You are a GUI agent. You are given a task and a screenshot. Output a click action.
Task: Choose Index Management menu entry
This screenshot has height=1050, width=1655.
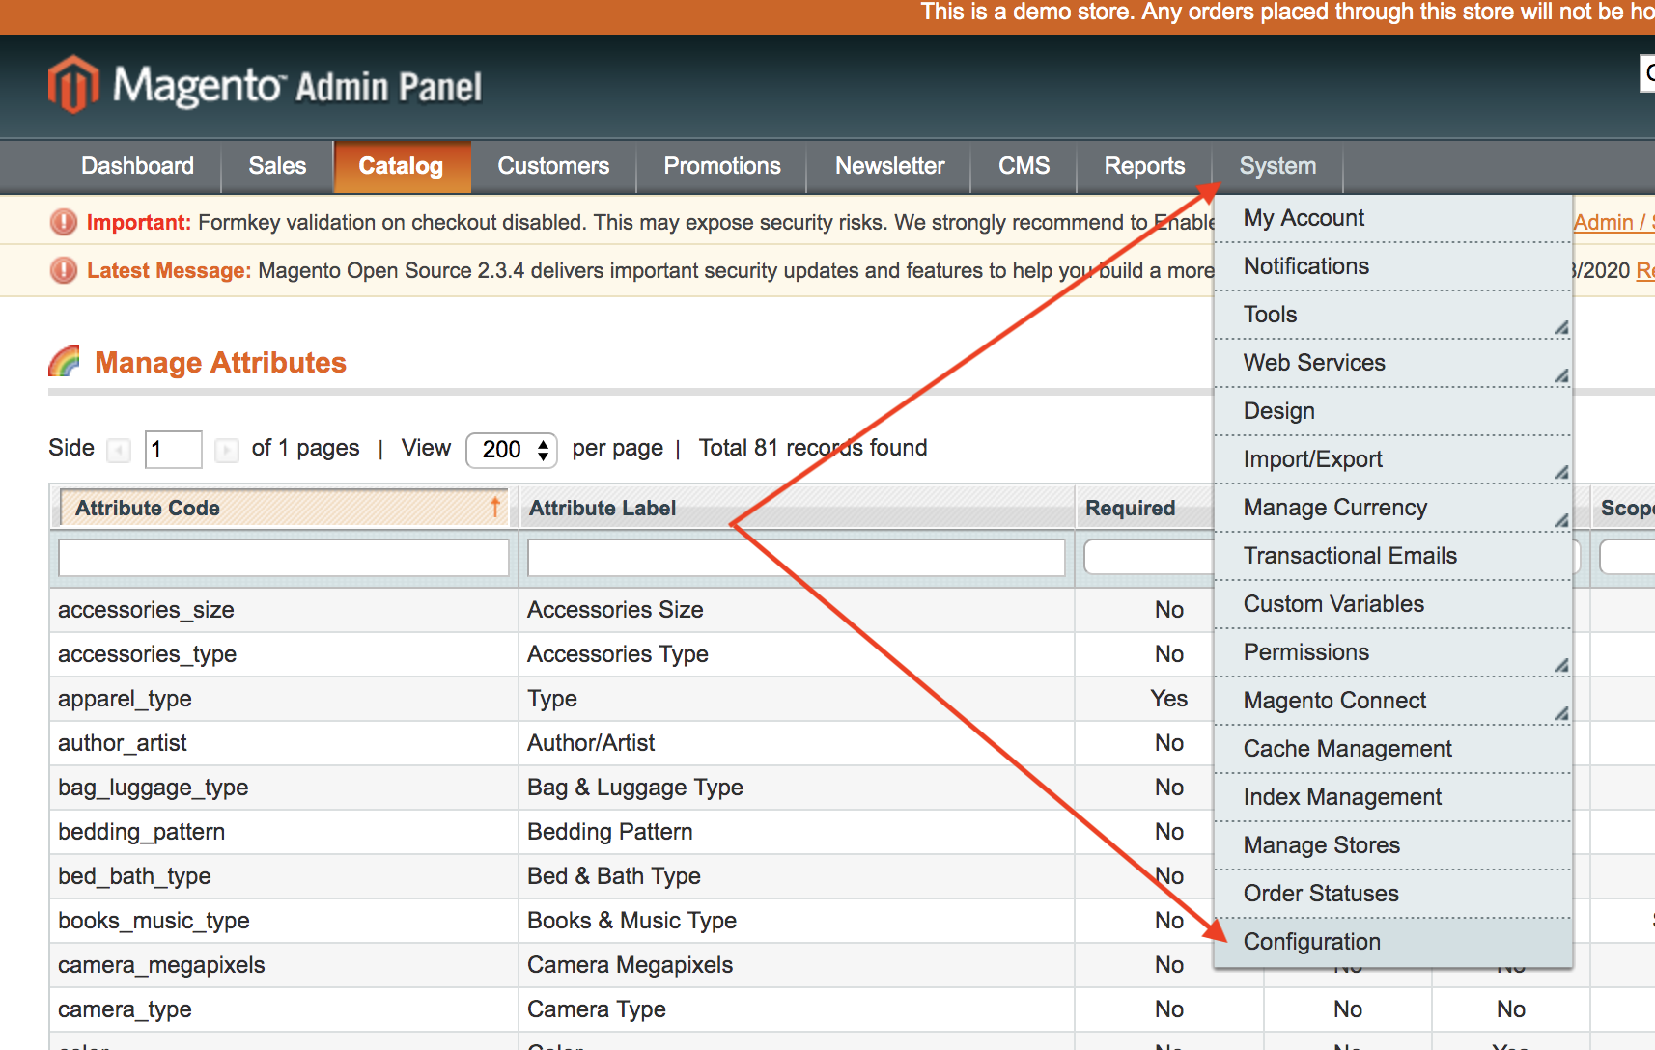click(x=1342, y=797)
